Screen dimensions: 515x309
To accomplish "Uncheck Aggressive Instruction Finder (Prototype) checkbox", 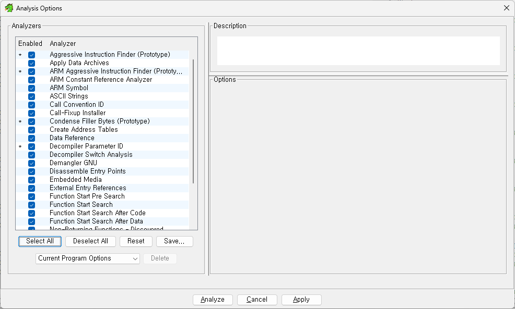I will point(32,55).
